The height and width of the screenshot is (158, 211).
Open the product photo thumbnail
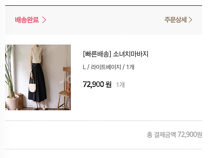[x=38, y=77]
